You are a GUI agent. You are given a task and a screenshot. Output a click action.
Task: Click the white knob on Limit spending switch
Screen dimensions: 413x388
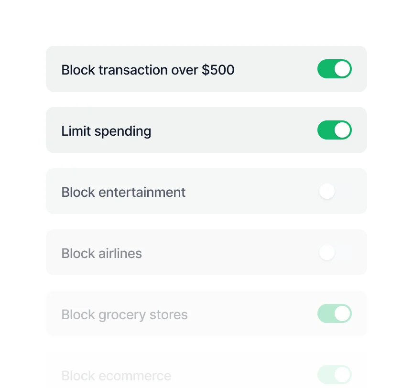point(342,130)
